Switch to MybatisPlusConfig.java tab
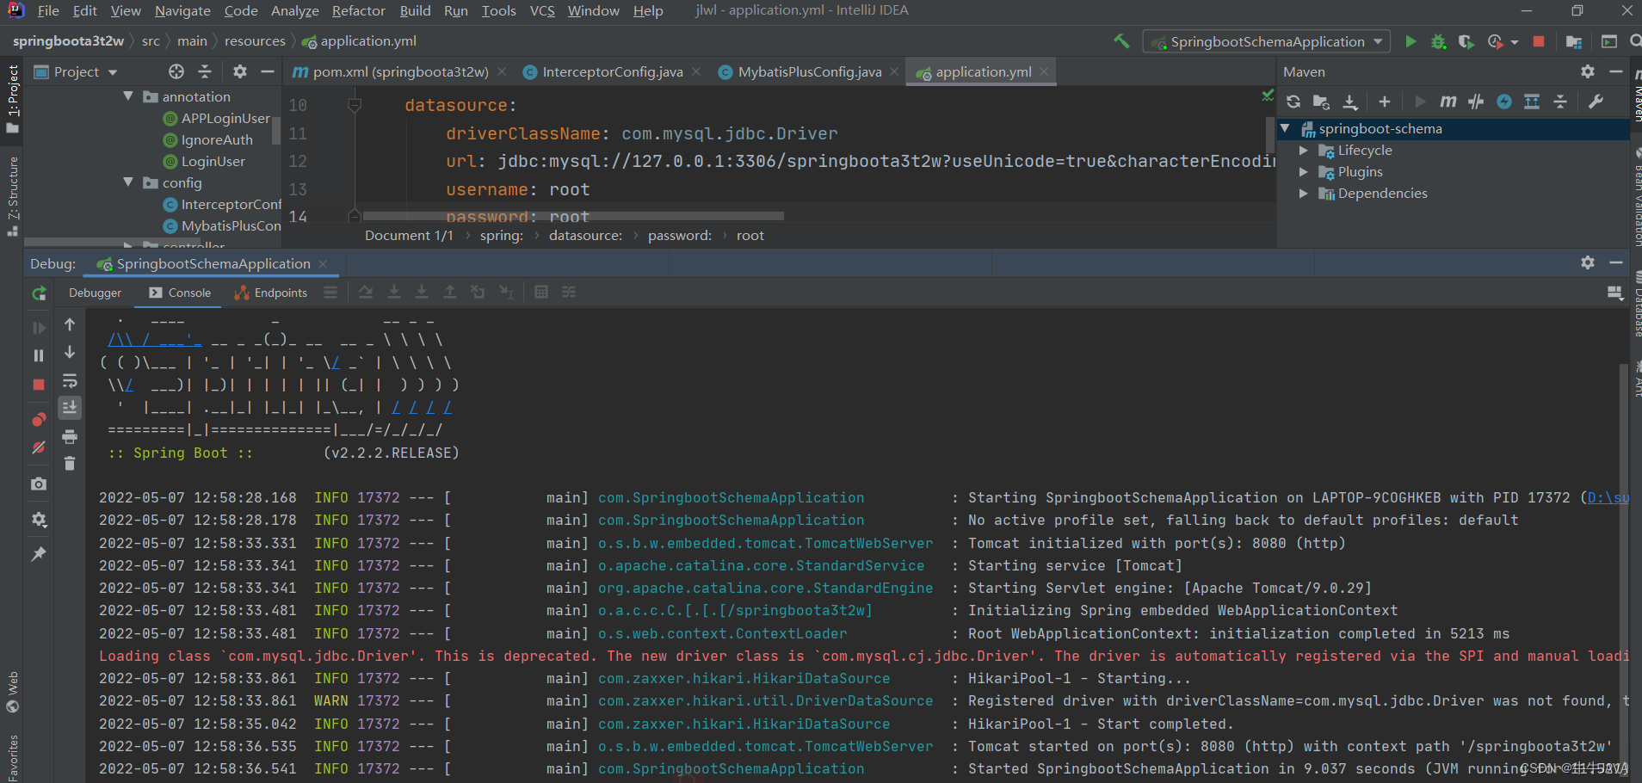Viewport: 1642px width, 783px height. point(809,71)
